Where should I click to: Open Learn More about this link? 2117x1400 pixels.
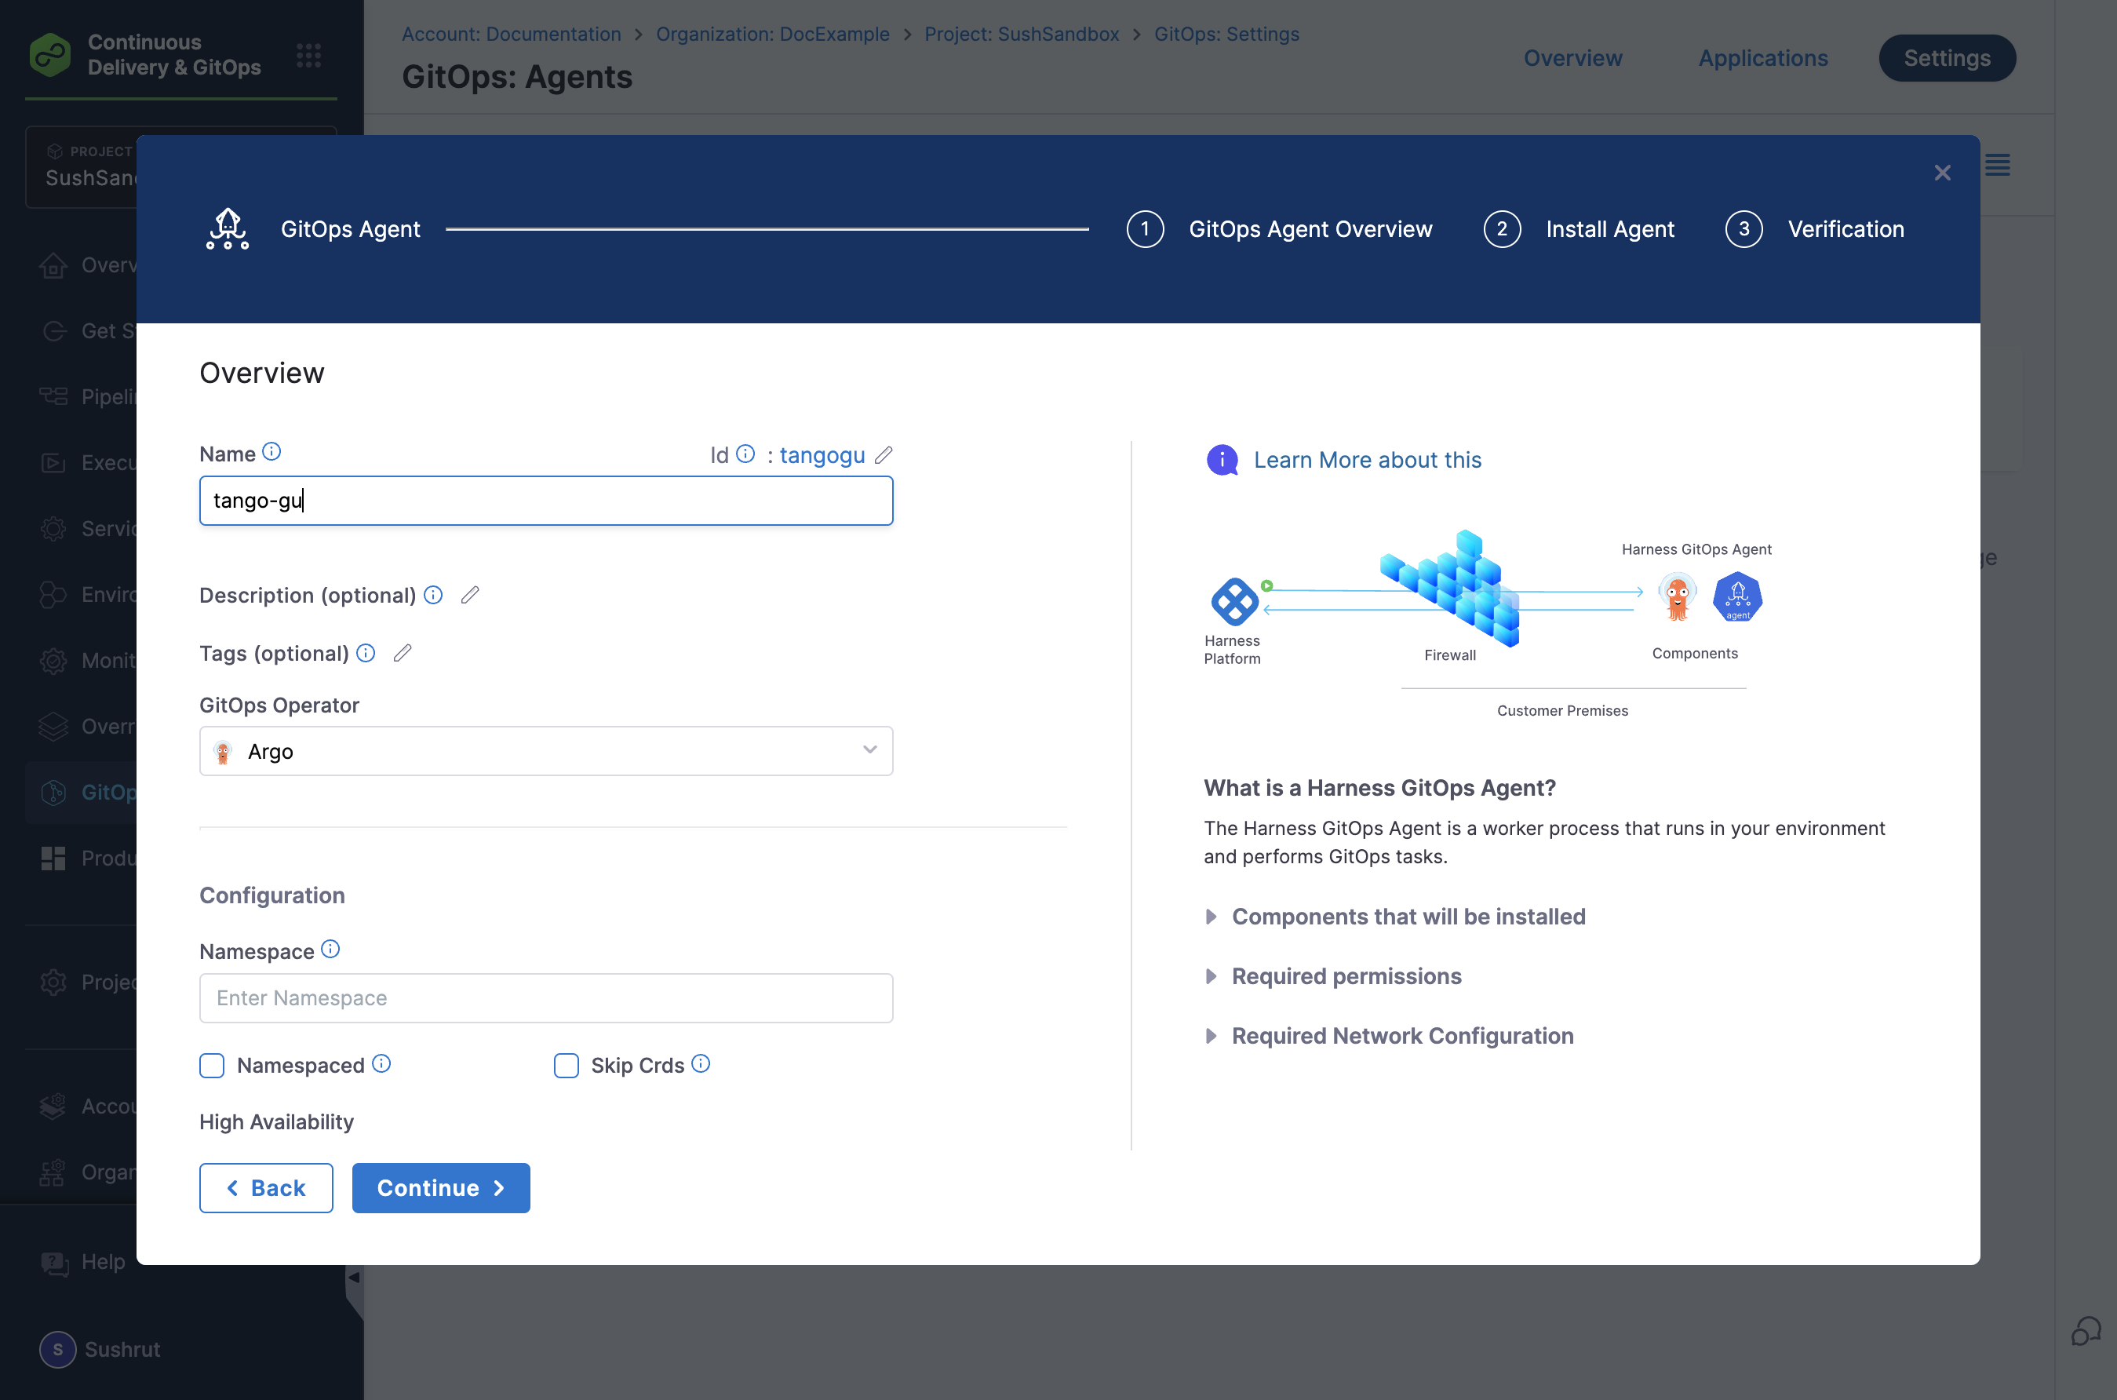(1368, 460)
